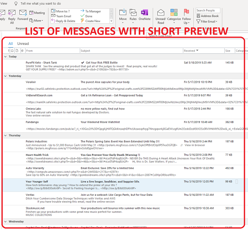Open the Fandango message
The width and height of the screenshot is (248, 229).
click(123, 126)
